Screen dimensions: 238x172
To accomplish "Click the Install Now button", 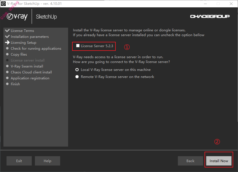I will (219, 161).
